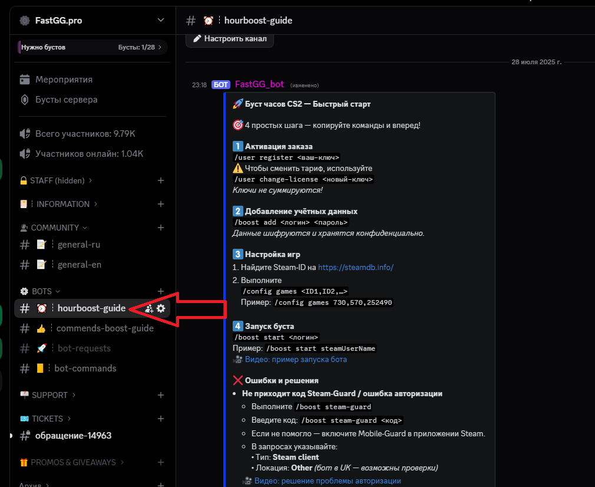Viewport: 595px width, 487px height.
Task: Open the Мероприятия events item
Action: [64, 80]
